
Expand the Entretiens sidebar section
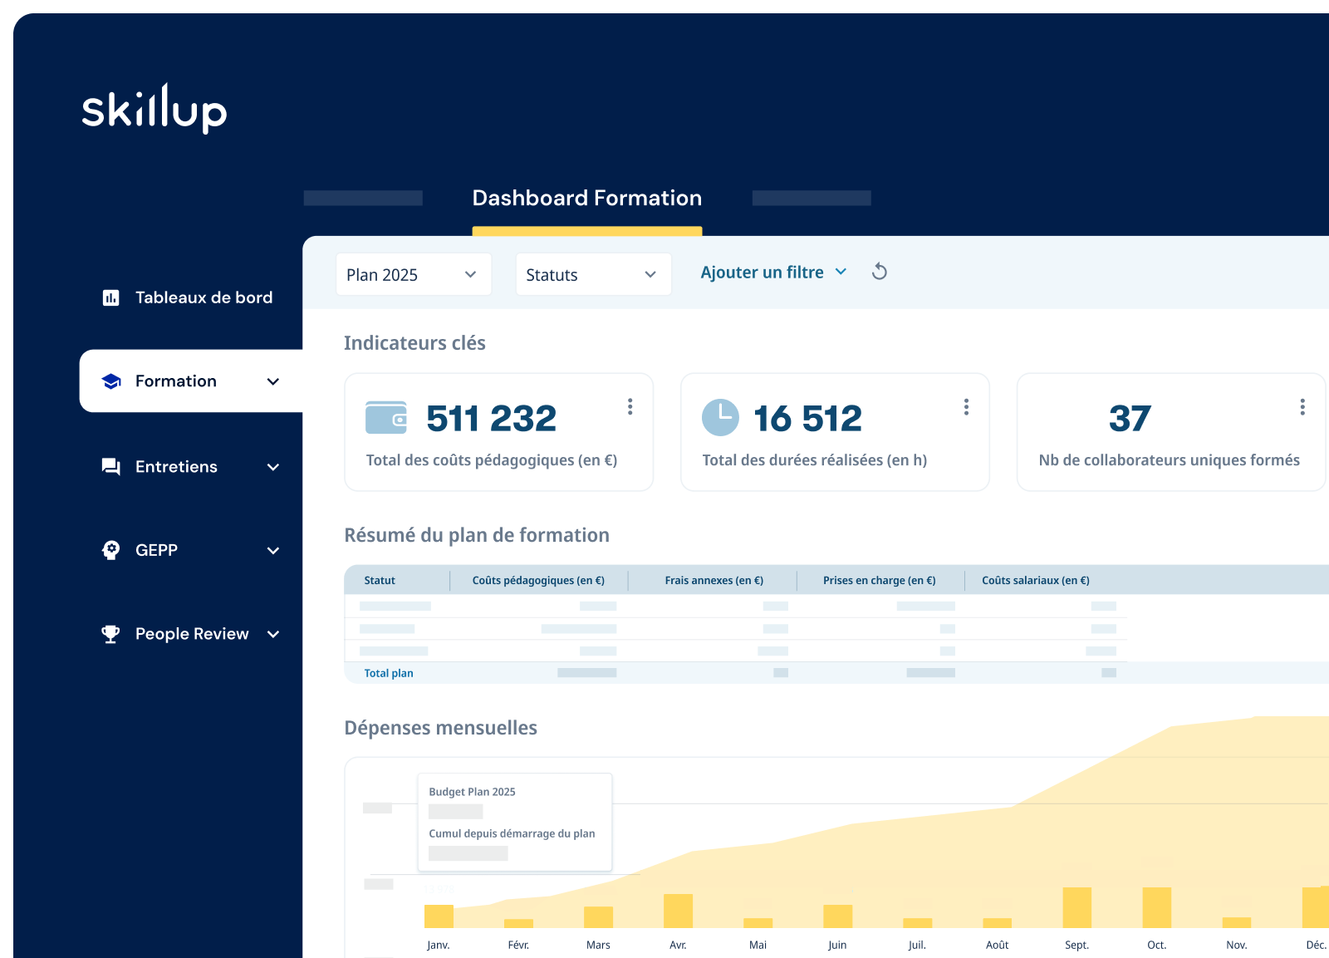click(273, 467)
